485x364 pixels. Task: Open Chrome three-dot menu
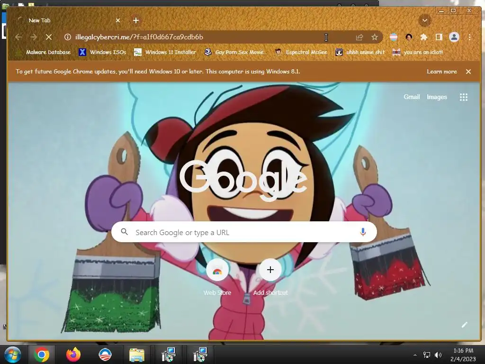[469, 37]
